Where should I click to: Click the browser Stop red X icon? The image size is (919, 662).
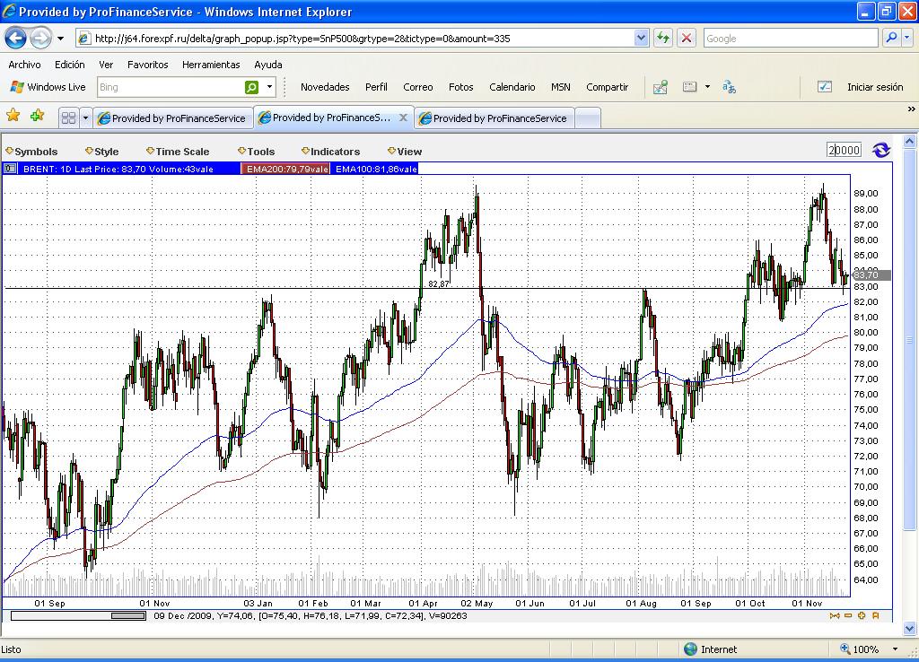tap(687, 38)
